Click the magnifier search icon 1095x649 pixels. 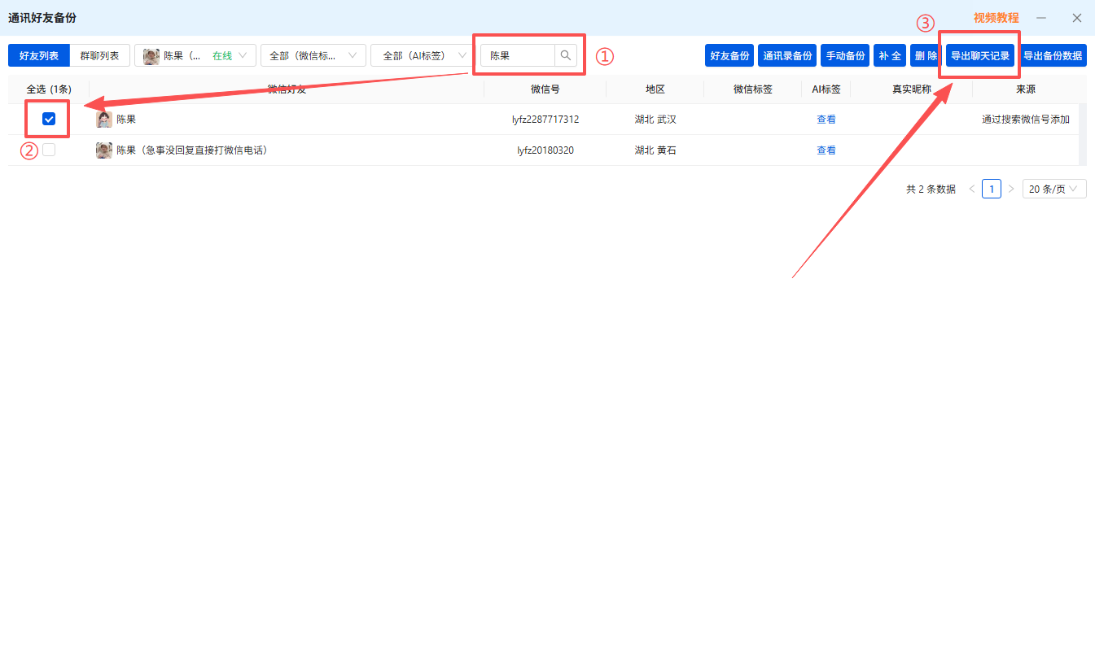[x=566, y=56]
